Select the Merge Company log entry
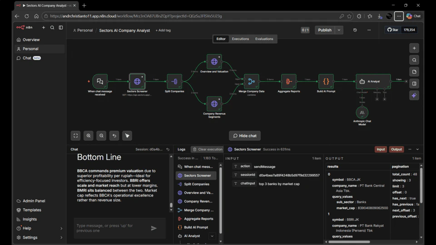This screenshot has width=436, height=245. tap(196, 210)
